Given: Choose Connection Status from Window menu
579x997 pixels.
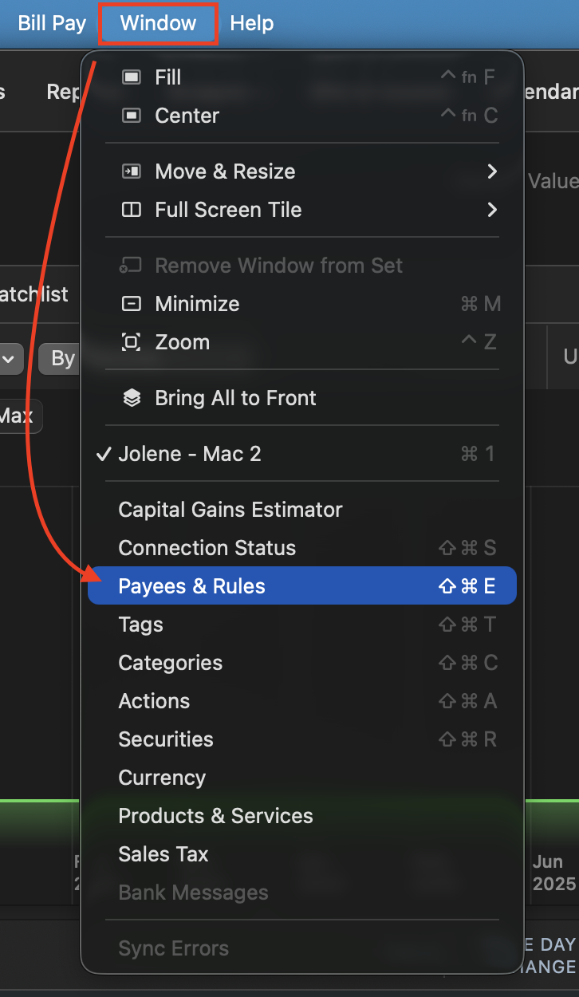Looking at the screenshot, I should (x=207, y=548).
